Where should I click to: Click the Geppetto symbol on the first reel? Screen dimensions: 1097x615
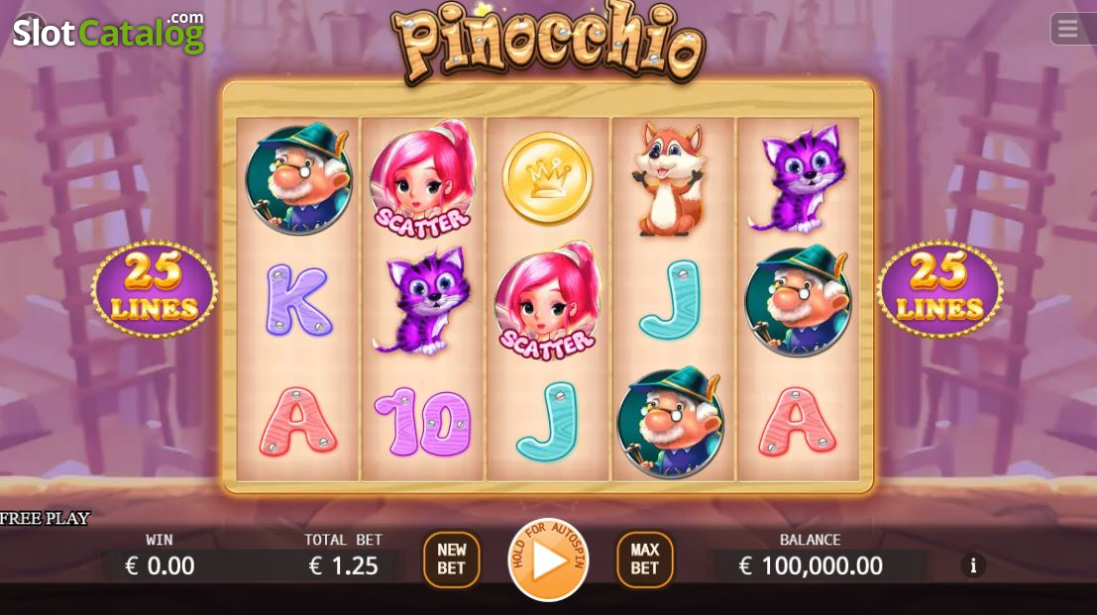(298, 178)
